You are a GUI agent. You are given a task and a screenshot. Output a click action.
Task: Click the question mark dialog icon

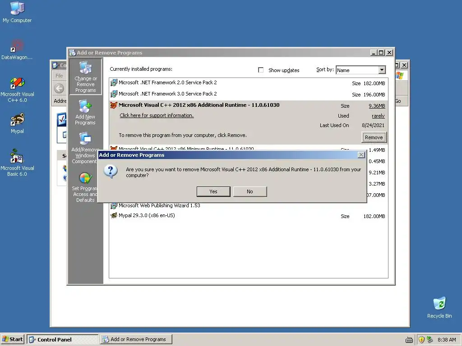click(111, 172)
